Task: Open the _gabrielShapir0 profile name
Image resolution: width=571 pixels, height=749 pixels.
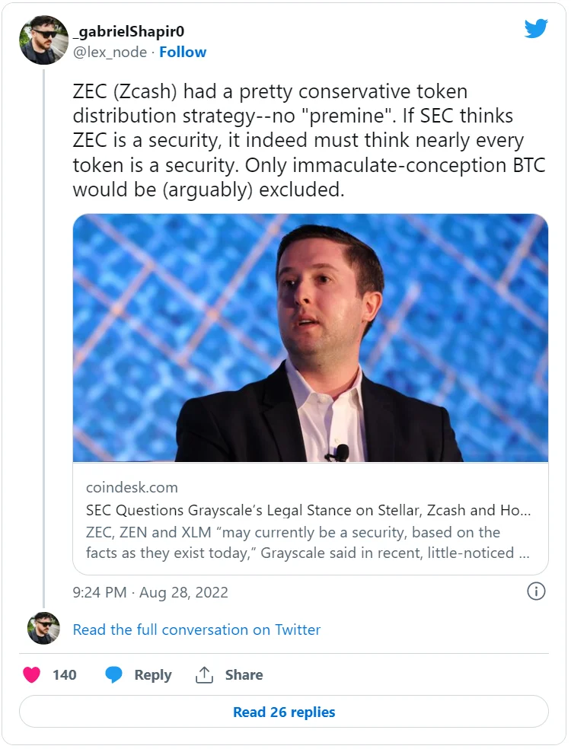Action: point(128,32)
